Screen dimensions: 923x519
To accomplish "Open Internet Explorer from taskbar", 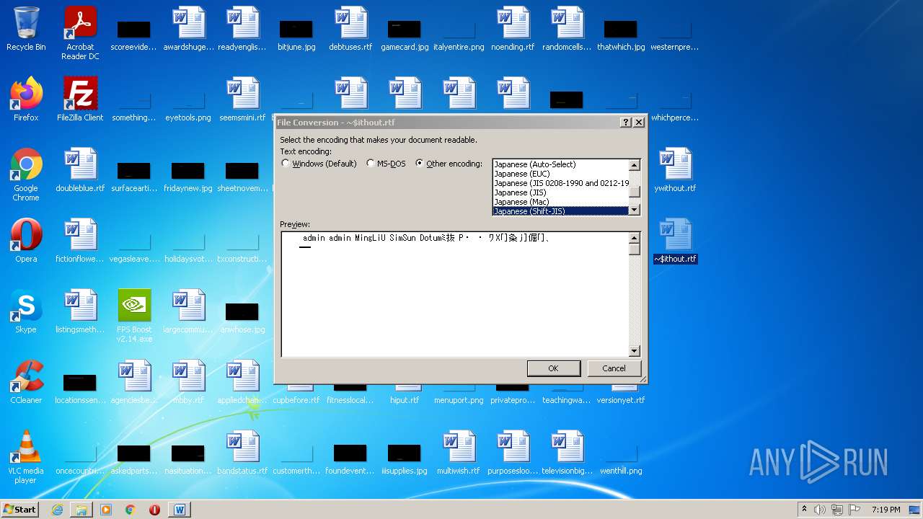I will click(x=57, y=510).
